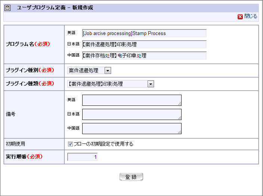Toggle フローの初期設定で使用する checkbox
The image size is (263, 196).
pos(70,144)
